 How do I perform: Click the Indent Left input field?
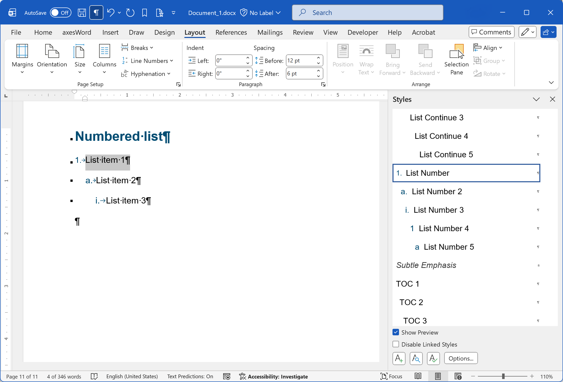[x=230, y=61]
